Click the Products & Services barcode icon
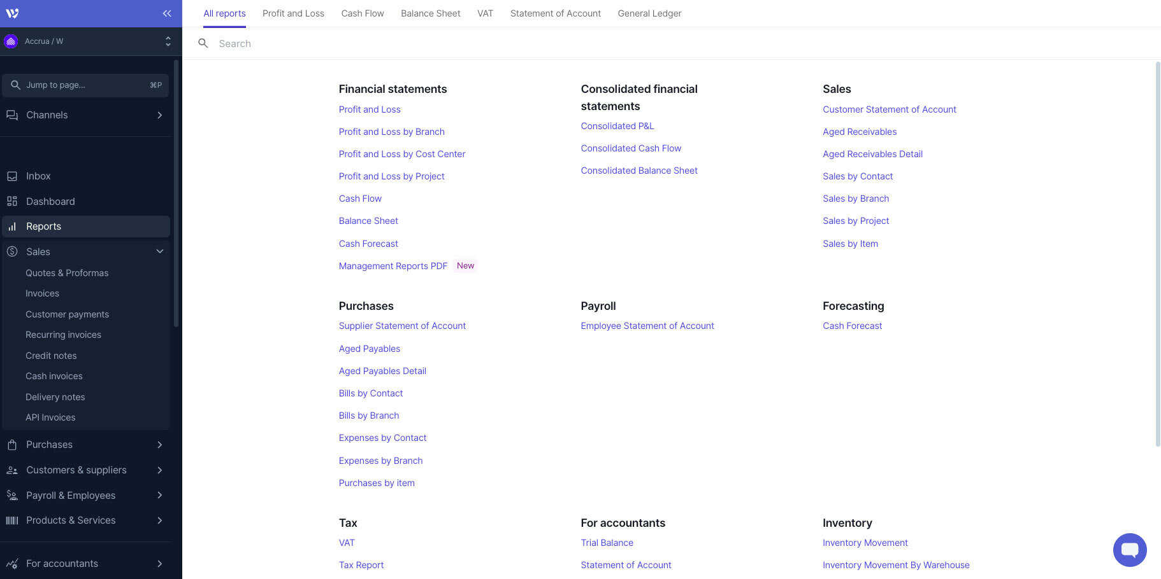The height and width of the screenshot is (579, 1161). (12, 520)
